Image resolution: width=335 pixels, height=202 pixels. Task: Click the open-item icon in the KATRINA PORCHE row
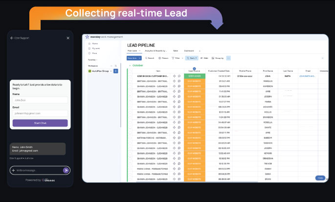coord(174,138)
